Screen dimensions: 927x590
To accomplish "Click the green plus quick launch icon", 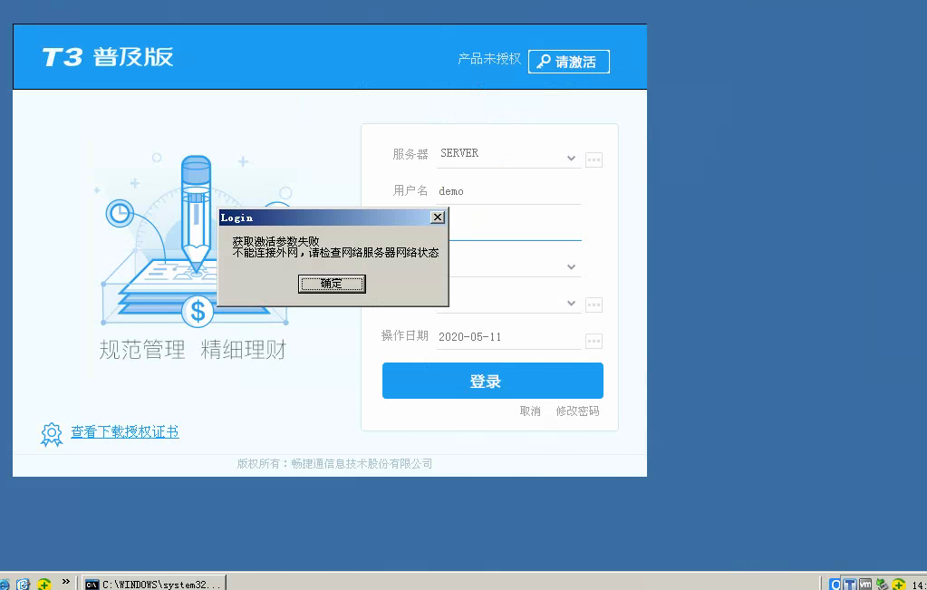I will coord(44,584).
